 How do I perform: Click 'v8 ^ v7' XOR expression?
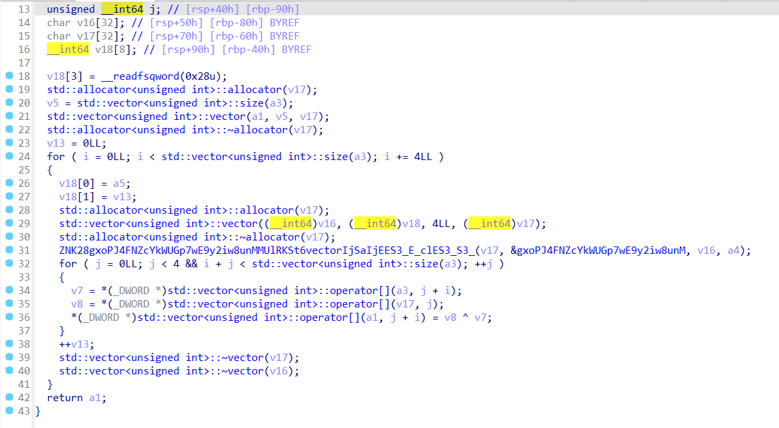coord(466,317)
